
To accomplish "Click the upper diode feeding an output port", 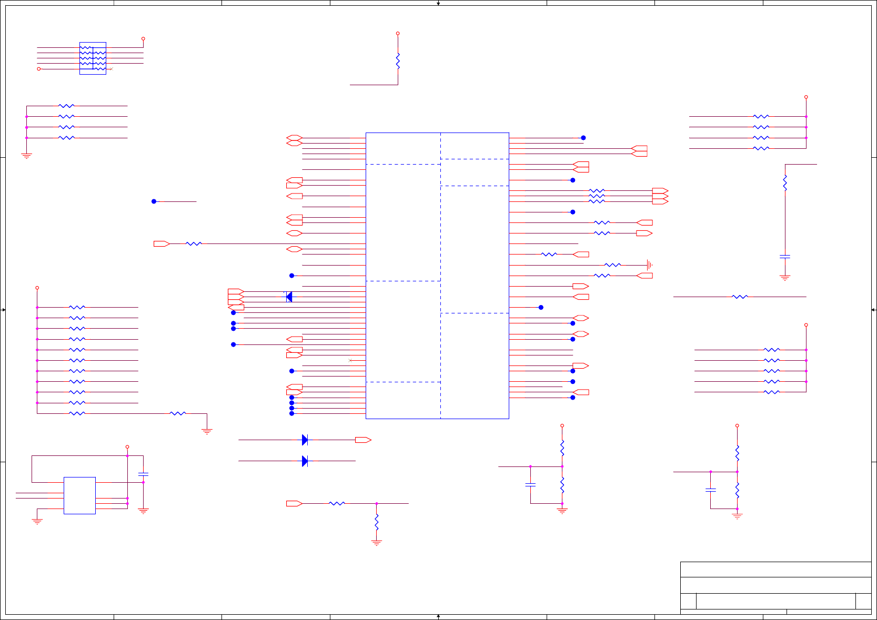I will (305, 440).
